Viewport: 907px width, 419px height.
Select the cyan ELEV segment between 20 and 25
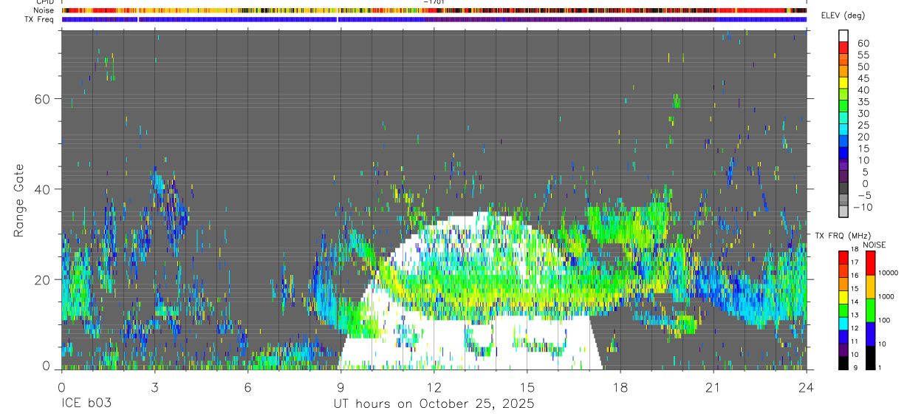(x=843, y=129)
